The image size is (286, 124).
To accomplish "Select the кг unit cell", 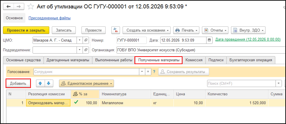I will point(162,103).
